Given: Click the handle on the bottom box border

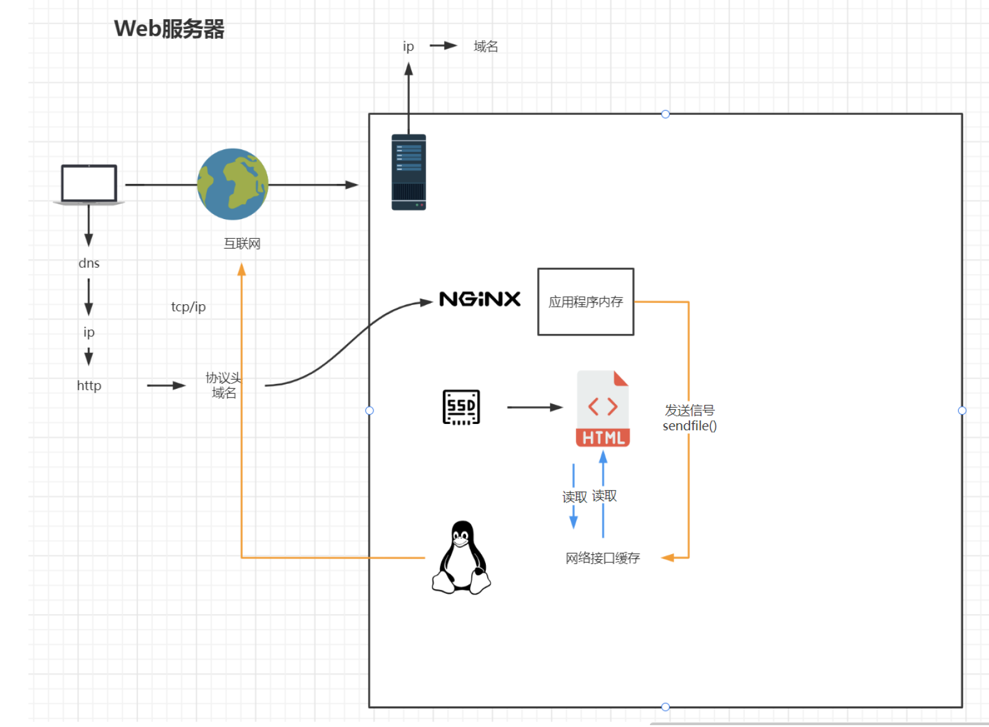Looking at the screenshot, I should [666, 707].
